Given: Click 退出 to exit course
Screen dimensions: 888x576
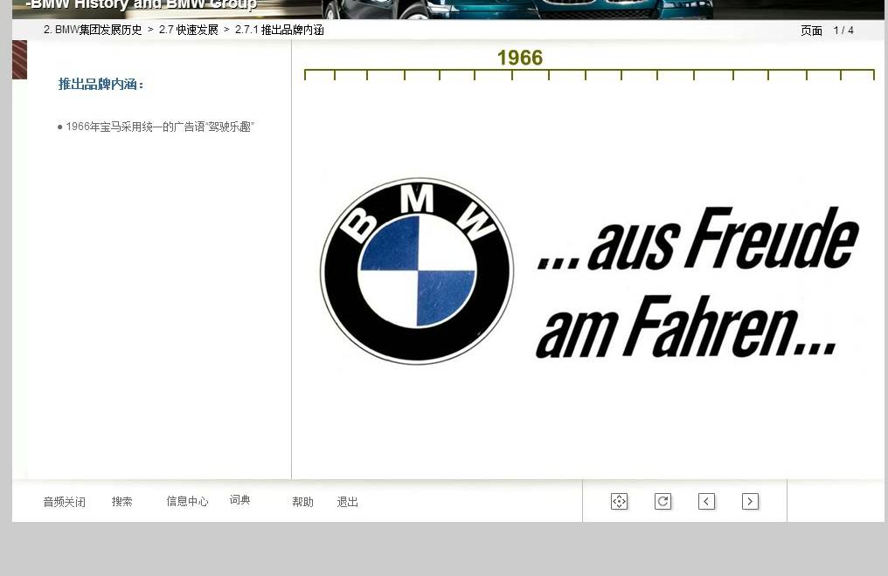Looking at the screenshot, I should 347,502.
